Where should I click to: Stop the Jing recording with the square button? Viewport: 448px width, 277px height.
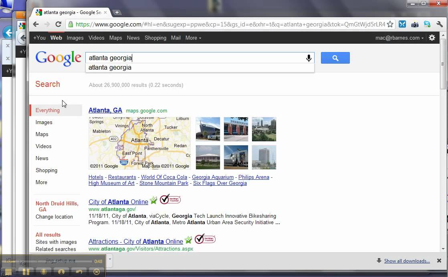click(8, 272)
